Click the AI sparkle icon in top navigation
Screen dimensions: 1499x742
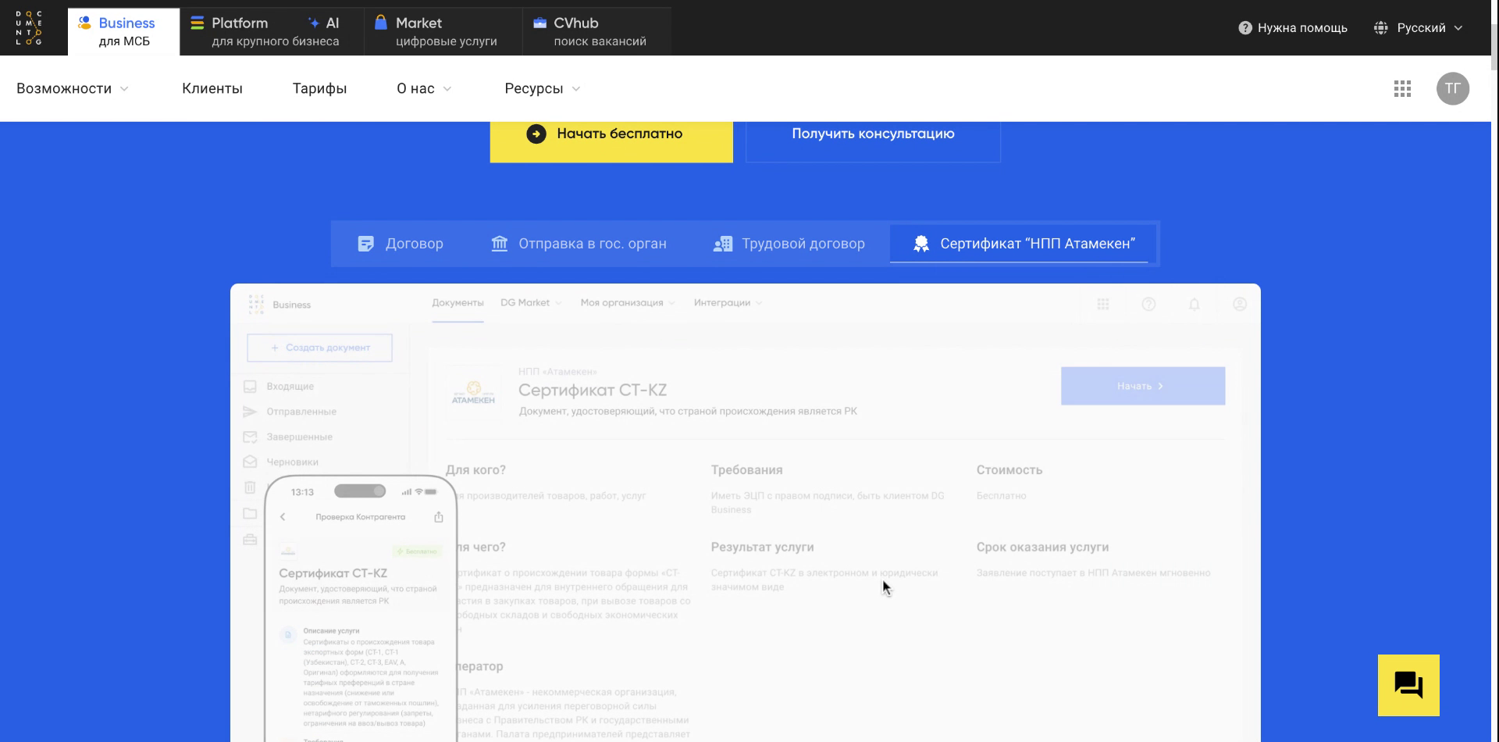click(x=312, y=23)
